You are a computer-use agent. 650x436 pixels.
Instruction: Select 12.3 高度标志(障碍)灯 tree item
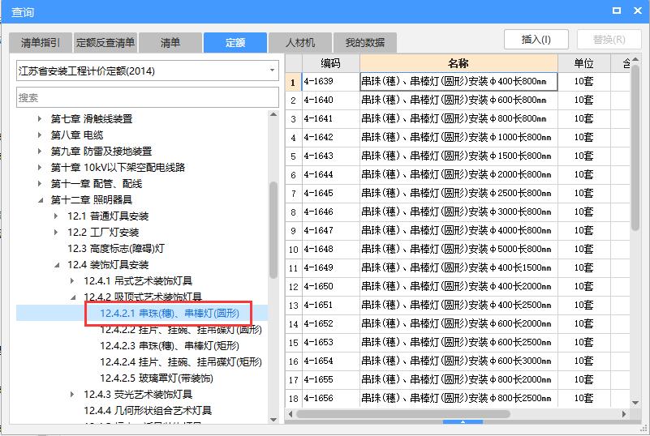(116, 249)
